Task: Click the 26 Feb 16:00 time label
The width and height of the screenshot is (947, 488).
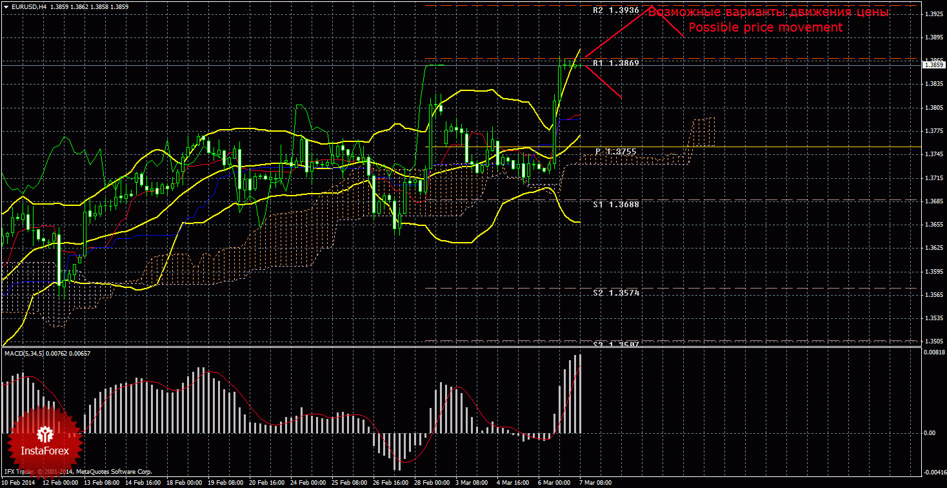Action: 391,483
